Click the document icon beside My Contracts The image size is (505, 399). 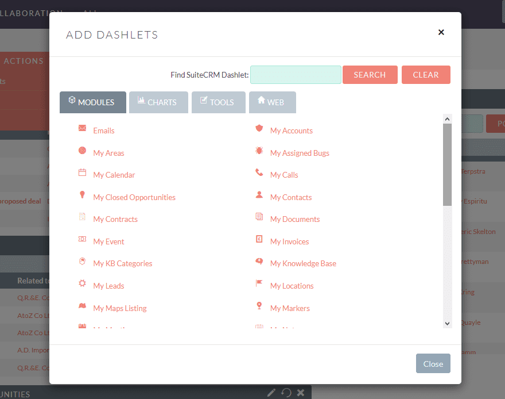click(83, 217)
